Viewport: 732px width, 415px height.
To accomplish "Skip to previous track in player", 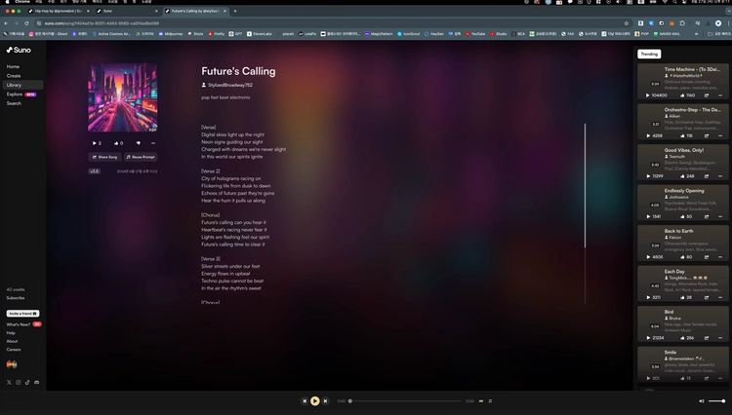I will click(x=305, y=401).
